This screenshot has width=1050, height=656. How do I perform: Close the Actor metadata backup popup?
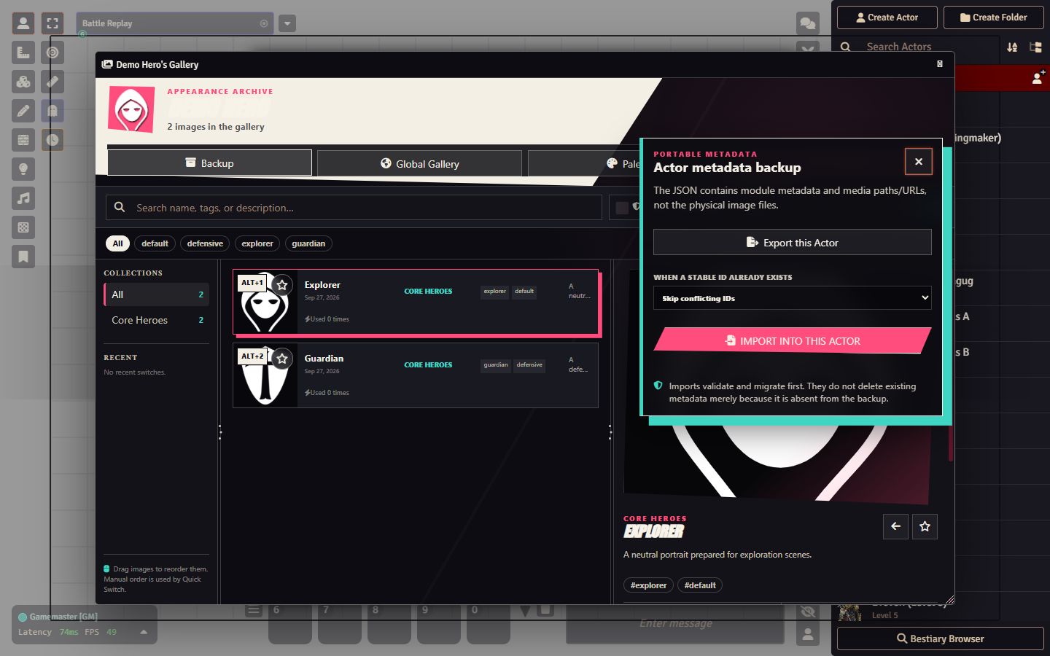point(919,162)
